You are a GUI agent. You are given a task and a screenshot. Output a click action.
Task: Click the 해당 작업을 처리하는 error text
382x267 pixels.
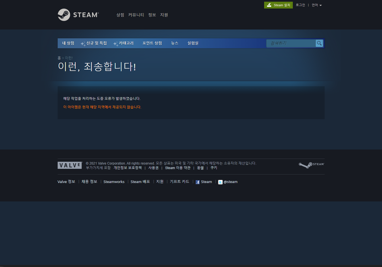point(102,98)
